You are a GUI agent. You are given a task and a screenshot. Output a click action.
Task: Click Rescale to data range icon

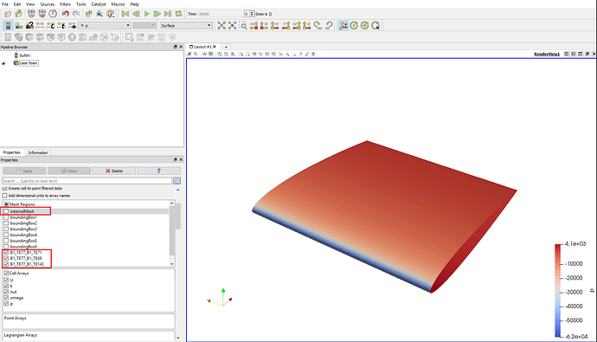(x=40, y=25)
